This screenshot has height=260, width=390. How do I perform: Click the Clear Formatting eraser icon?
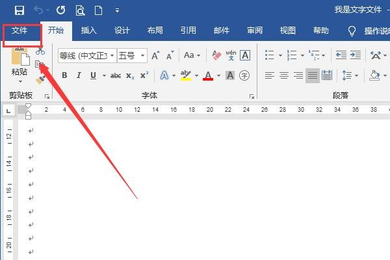[216, 55]
